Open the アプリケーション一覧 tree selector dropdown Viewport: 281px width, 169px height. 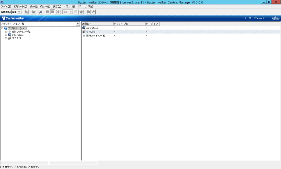point(78,24)
